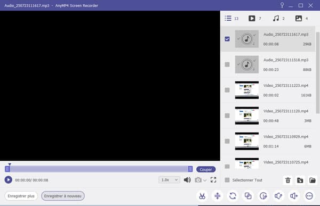Check the Video_250723111223.mp4 checkbox
320x206 pixels.
[x=227, y=90]
